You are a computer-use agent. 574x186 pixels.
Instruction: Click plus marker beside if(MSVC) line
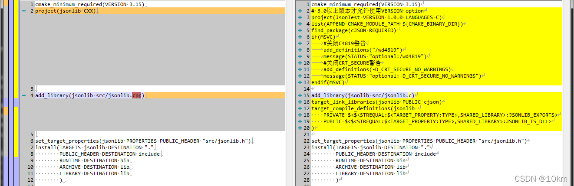(300, 37)
